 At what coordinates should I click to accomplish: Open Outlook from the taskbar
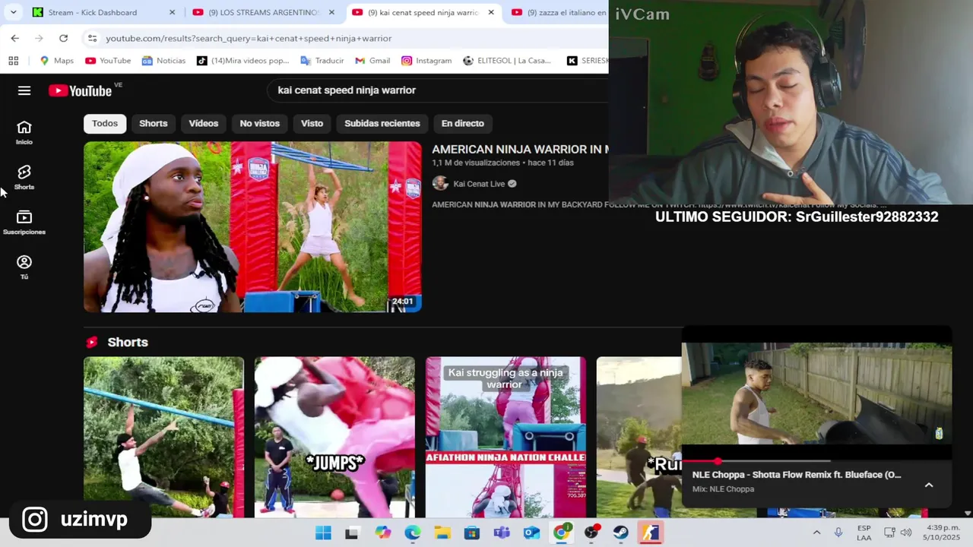531,533
